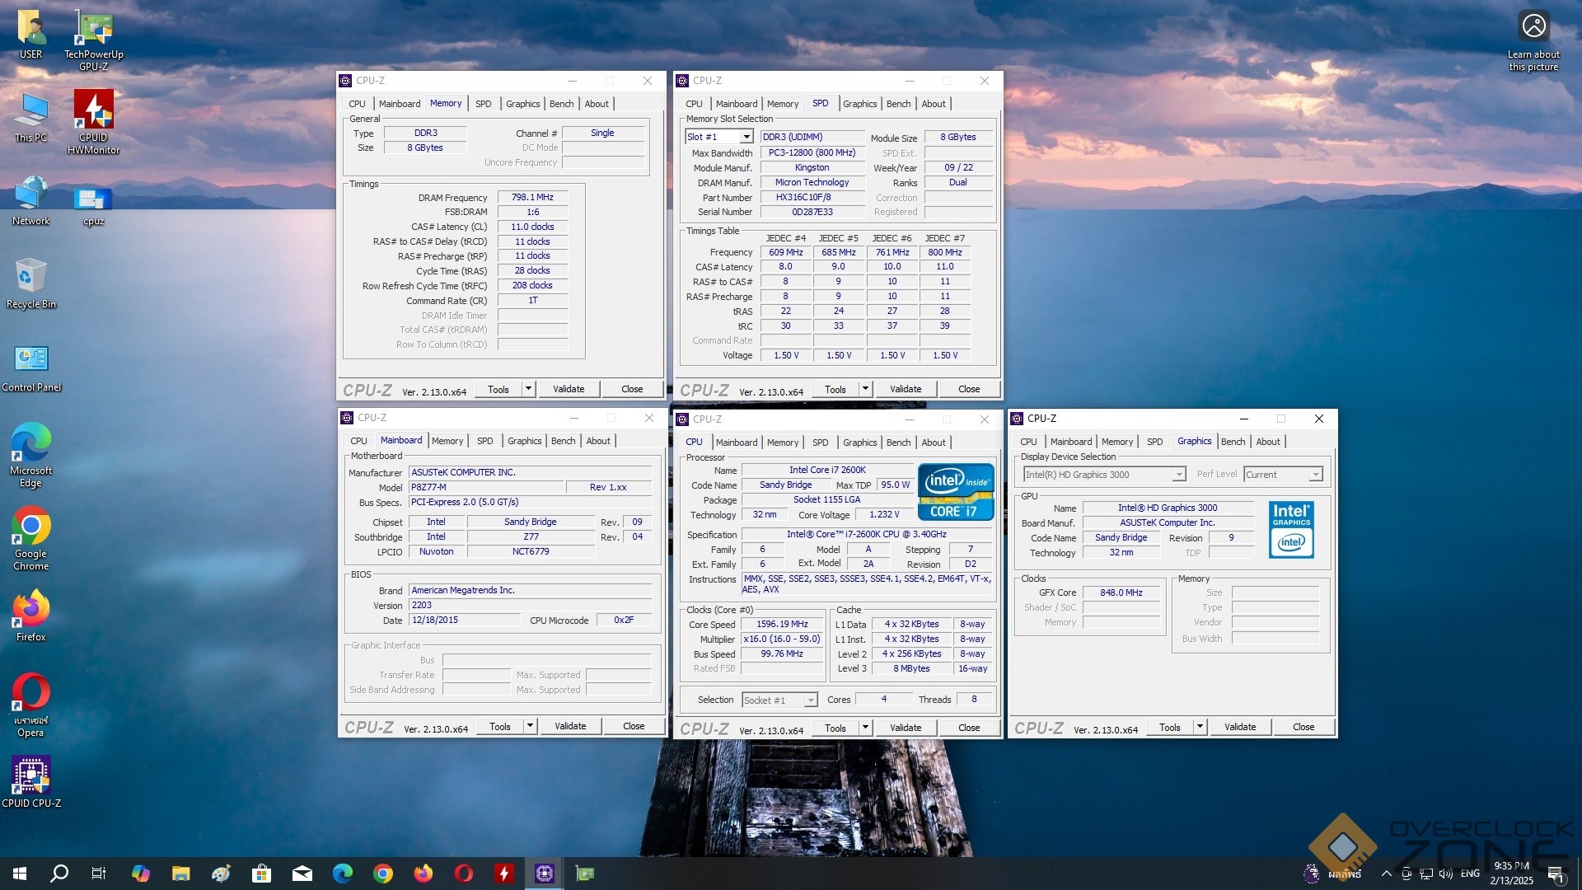The image size is (1582, 890).
Task: Switch to About tab in CPU window
Action: 934,443
